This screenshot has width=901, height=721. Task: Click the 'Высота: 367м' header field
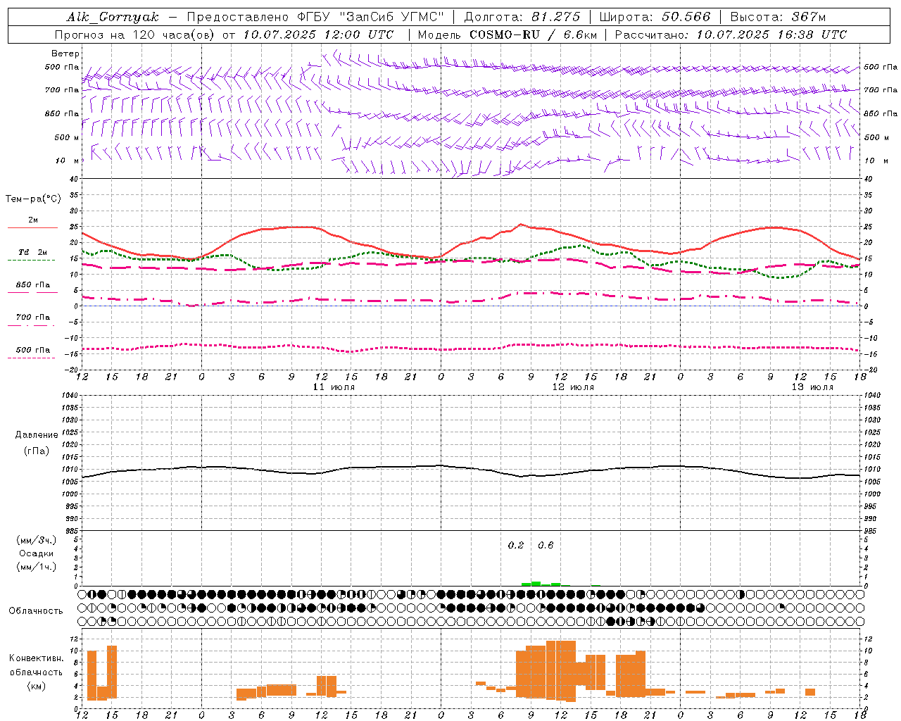click(x=778, y=17)
